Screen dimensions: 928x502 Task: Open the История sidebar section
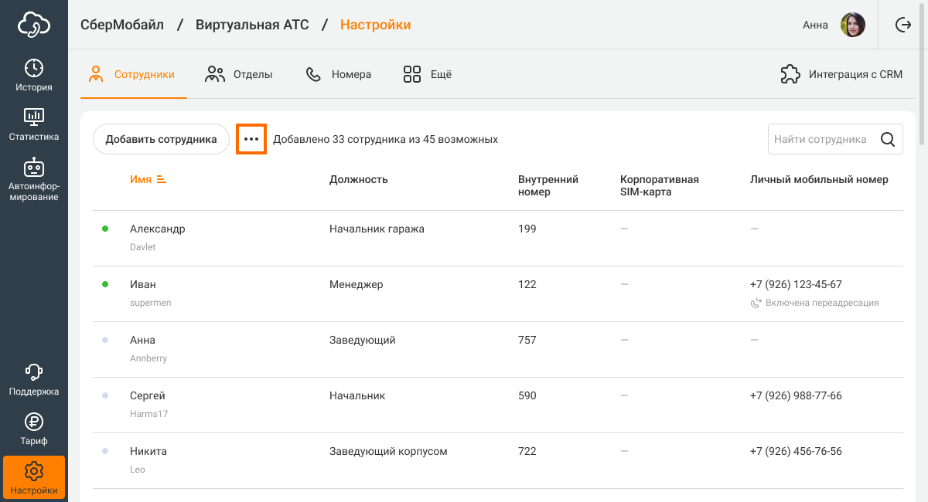coord(34,75)
